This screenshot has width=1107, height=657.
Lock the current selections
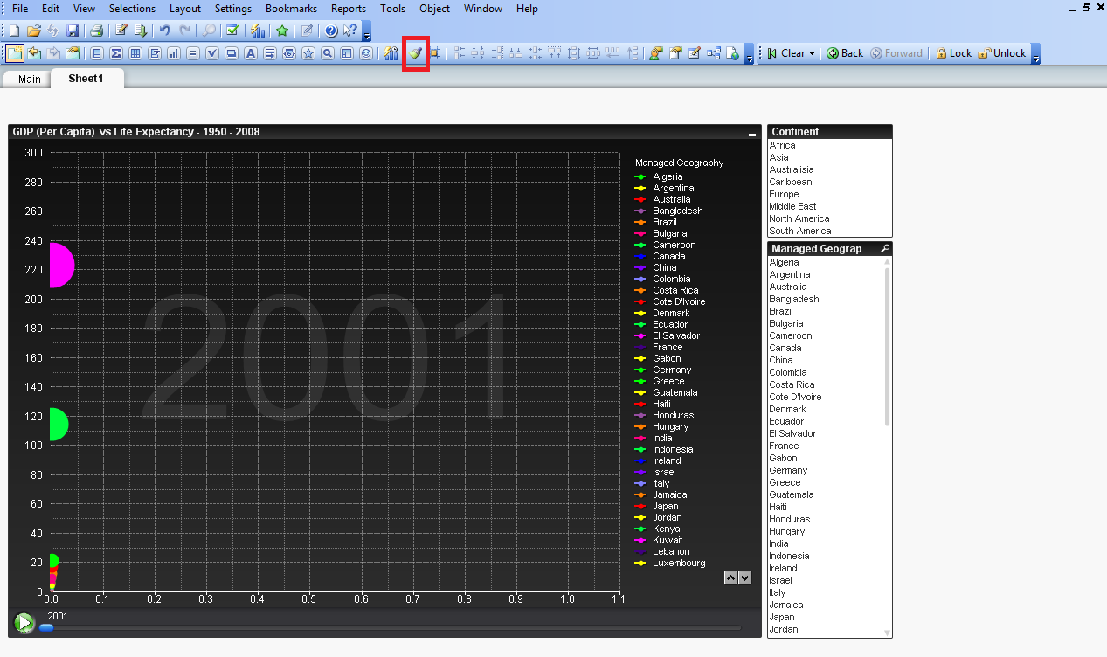coord(953,53)
